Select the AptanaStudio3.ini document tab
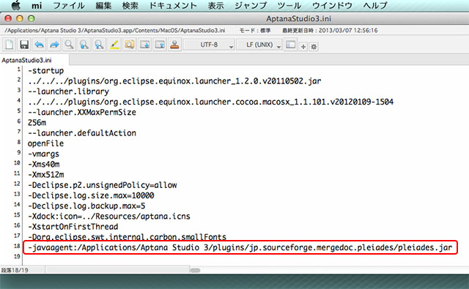 [x=34, y=60]
